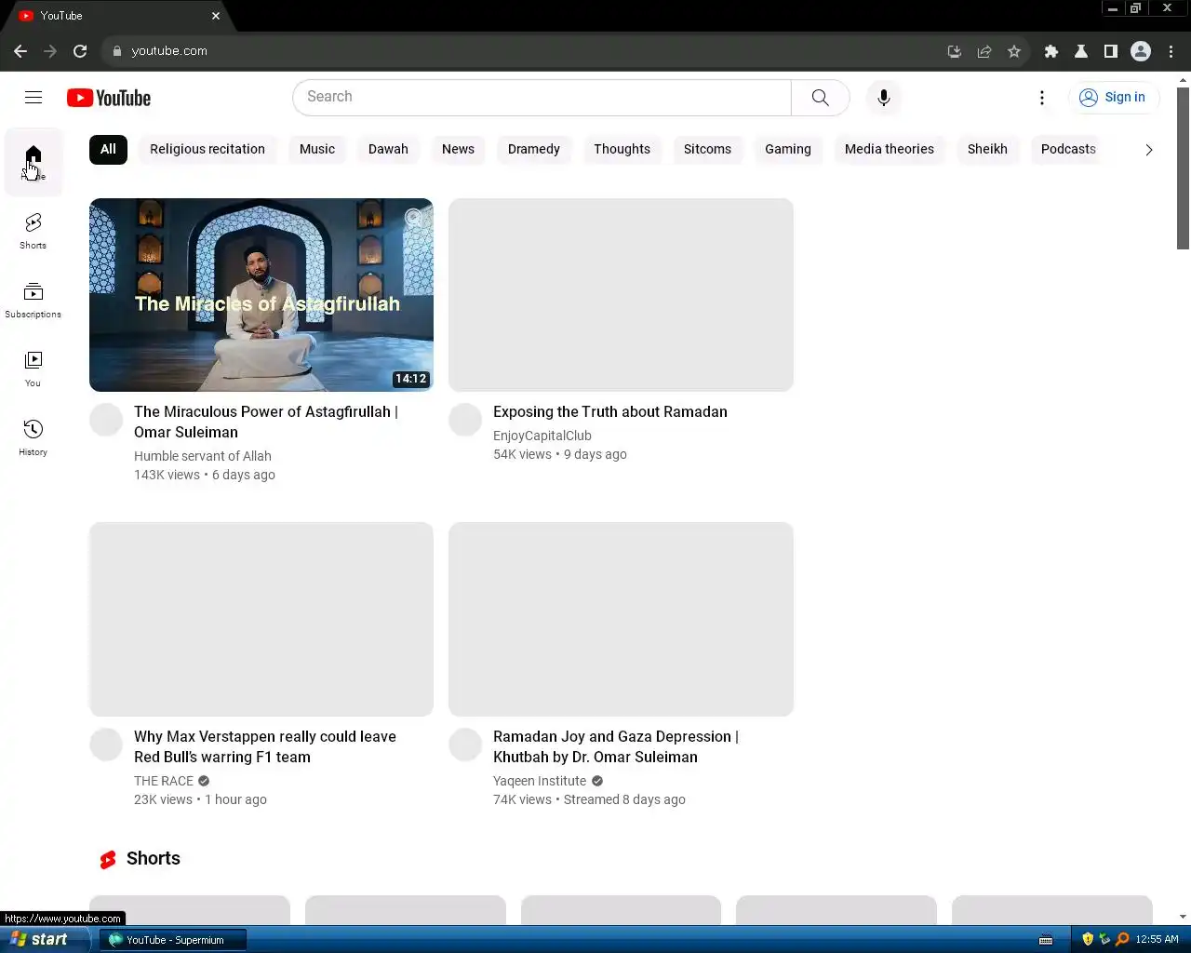Image resolution: width=1191 pixels, height=953 pixels.
Task: Open browser profile avatar
Action: pyautogui.click(x=1141, y=51)
